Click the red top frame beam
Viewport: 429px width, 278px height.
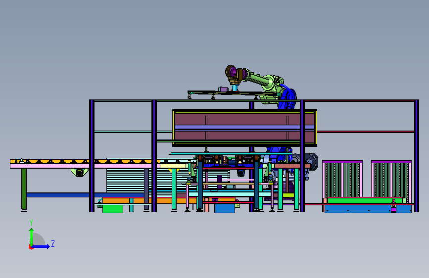[x=360, y=101]
